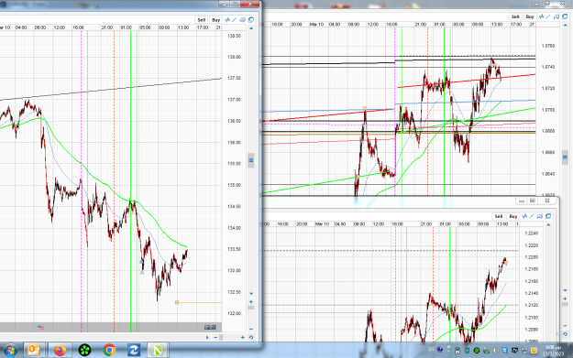Image resolution: width=573 pixels, height=358 pixels.
Task: Click detach window icon in left chart
Action: (x=251, y=20)
